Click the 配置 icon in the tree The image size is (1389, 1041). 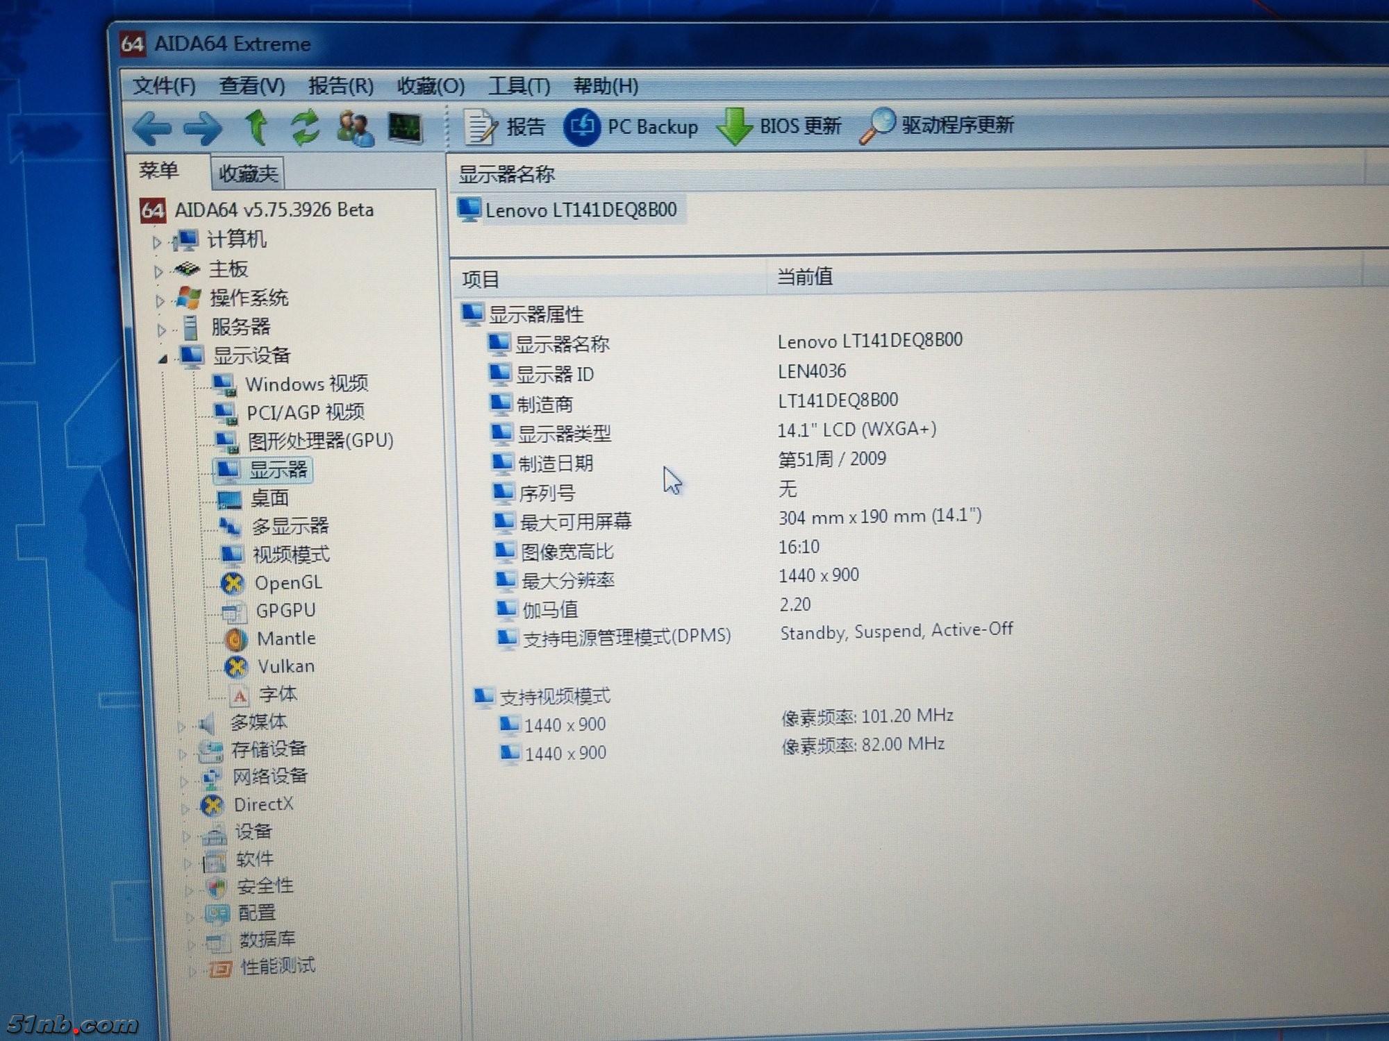pos(217,915)
